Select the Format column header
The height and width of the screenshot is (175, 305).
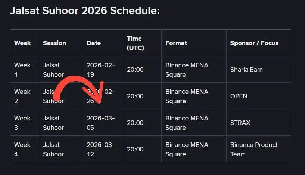coord(176,43)
